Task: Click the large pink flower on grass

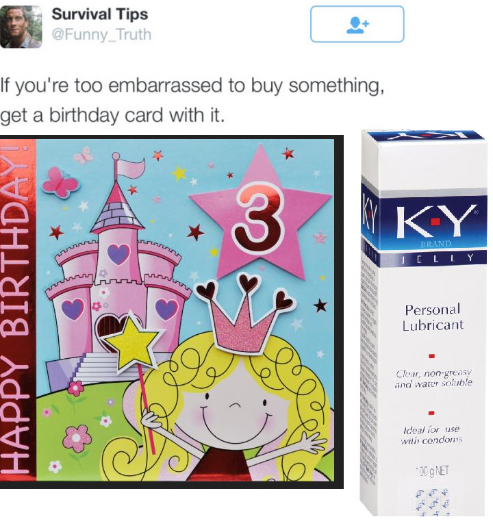Action: tap(77, 438)
